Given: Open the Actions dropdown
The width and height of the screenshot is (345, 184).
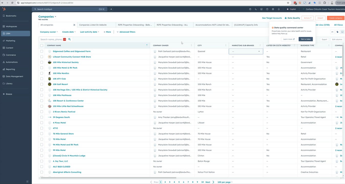Looking at the screenshot, I should [308, 18].
